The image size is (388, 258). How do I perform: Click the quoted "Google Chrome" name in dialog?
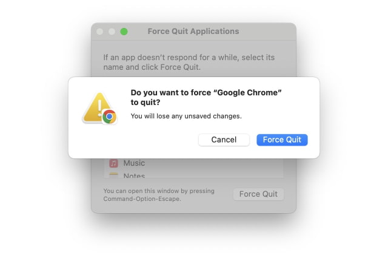251,92
